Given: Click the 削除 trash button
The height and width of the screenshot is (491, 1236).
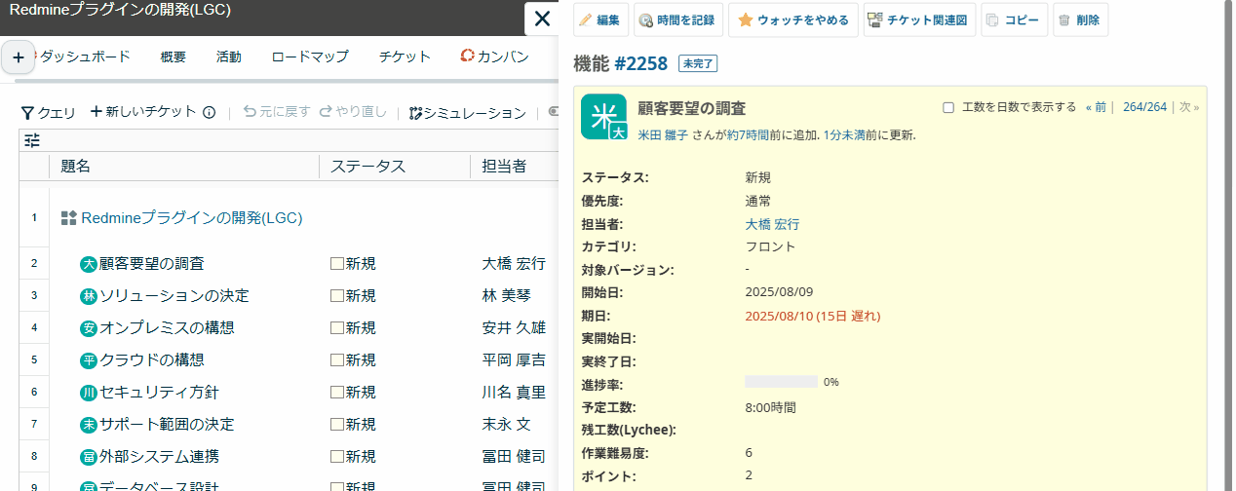Looking at the screenshot, I should tap(1079, 19).
